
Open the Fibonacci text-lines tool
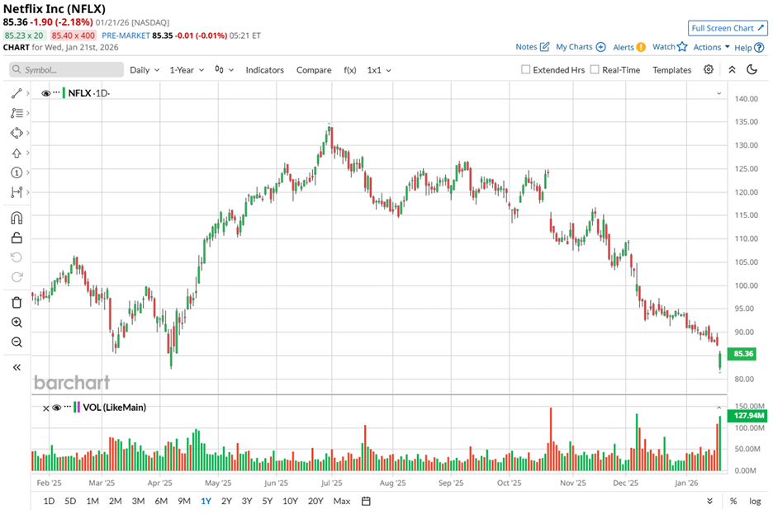click(17, 113)
